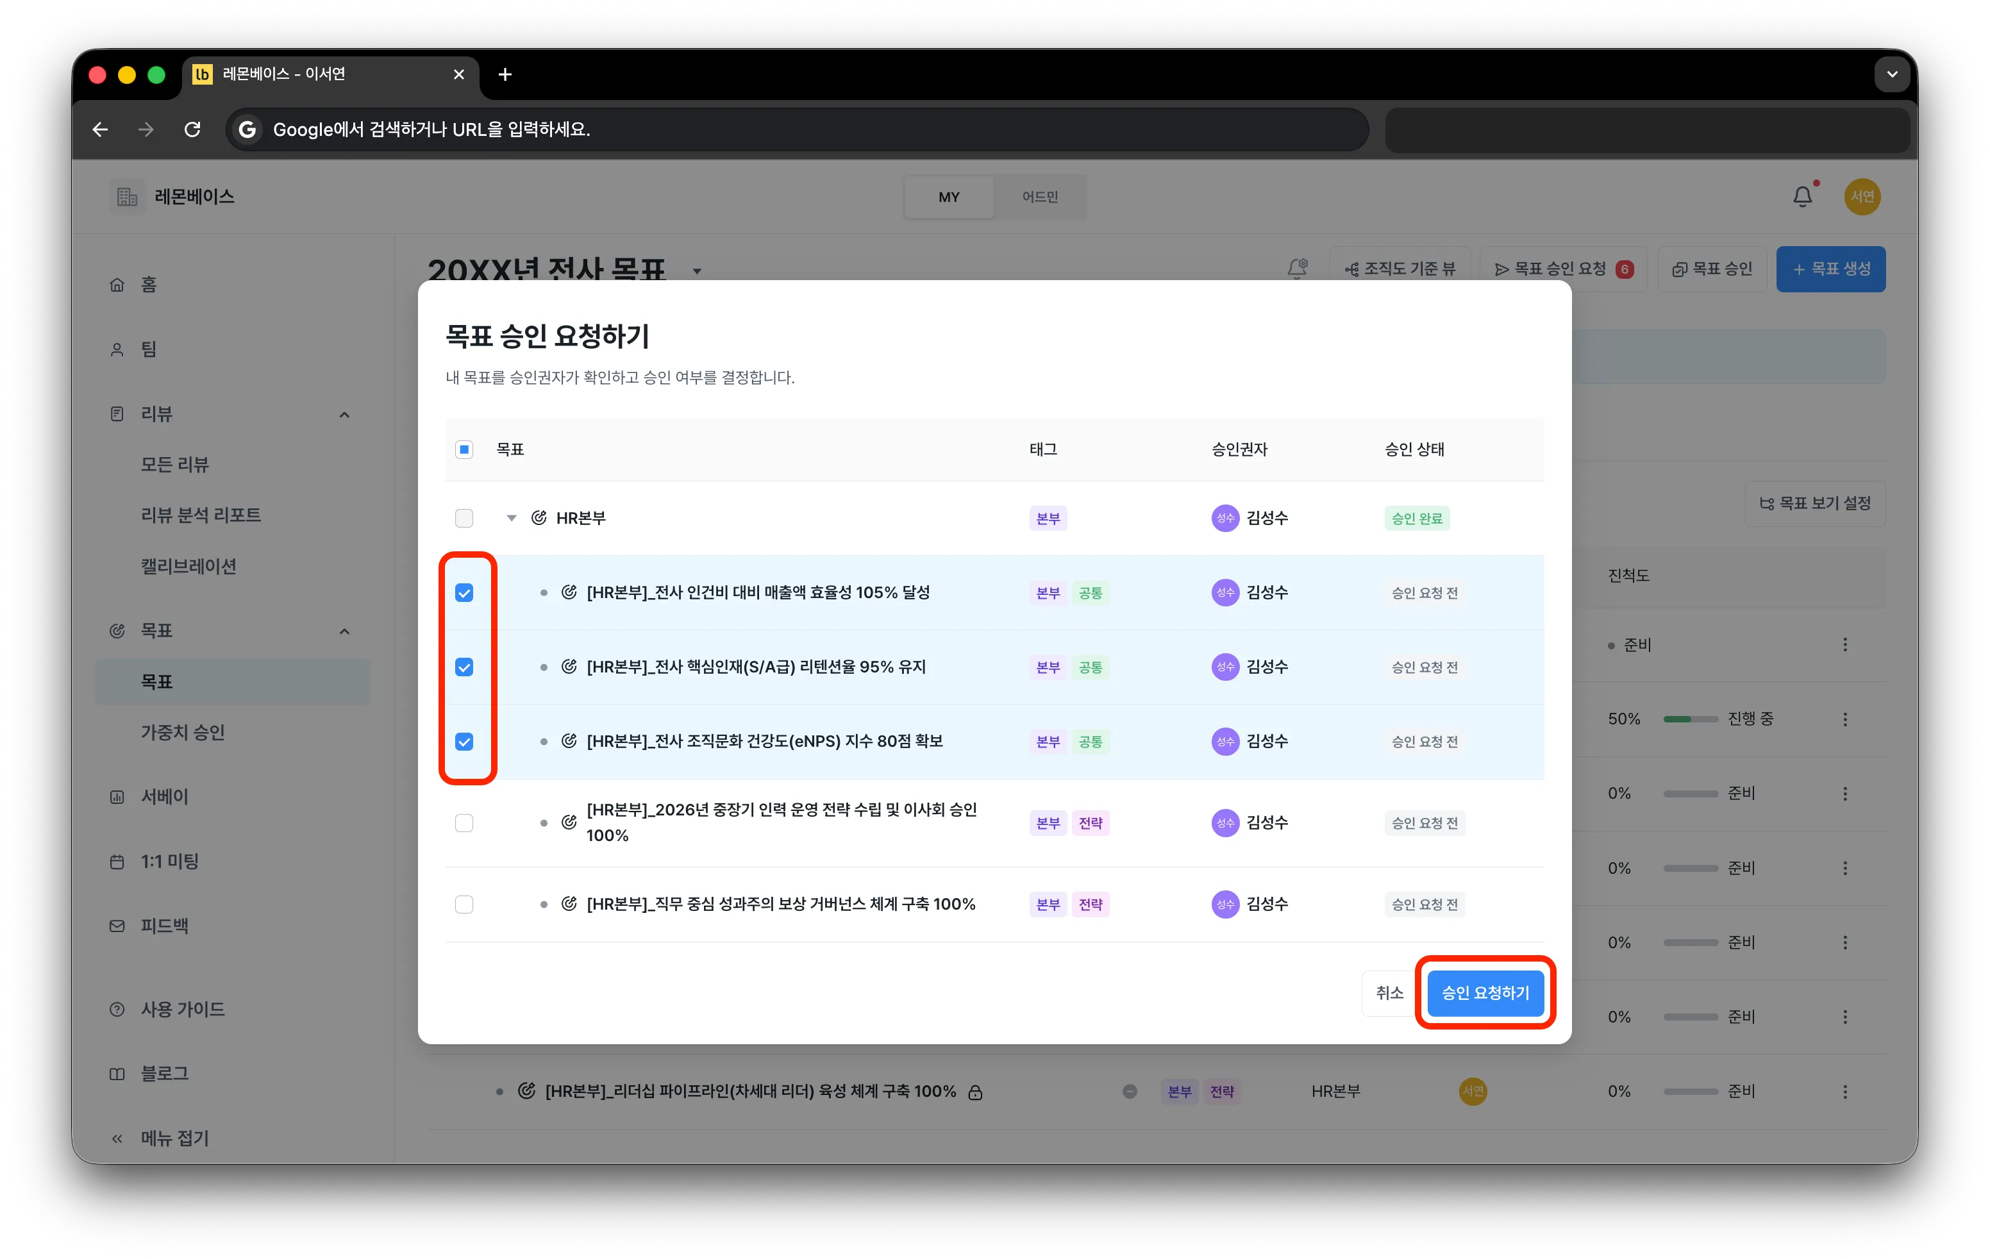
Task: Open 목표 보기 설정 button
Action: (x=1815, y=503)
